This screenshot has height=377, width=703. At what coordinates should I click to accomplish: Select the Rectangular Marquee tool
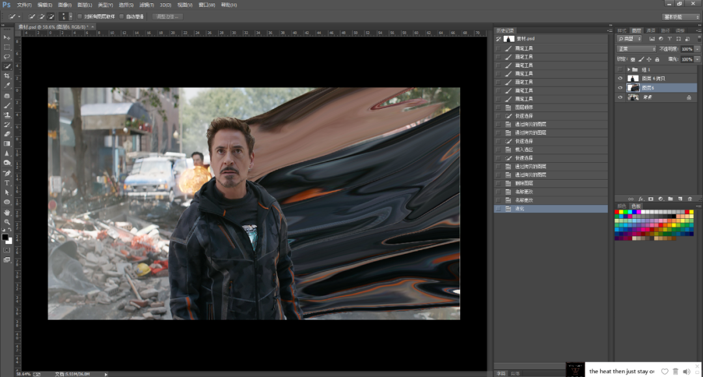click(x=7, y=47)
